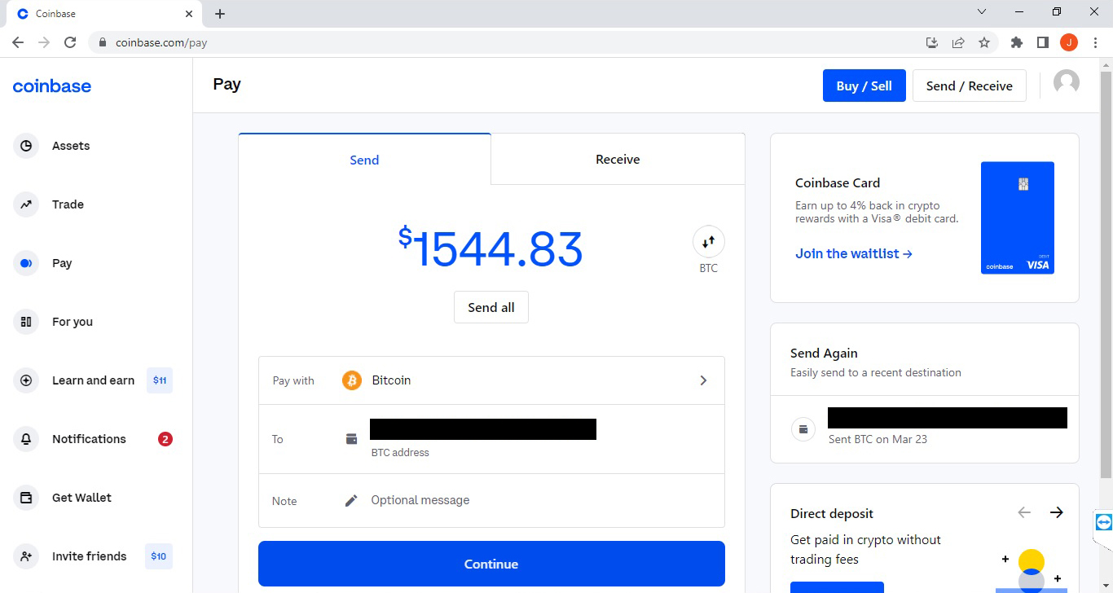Click the Send / Receive button
This screenshot has height=593, width=1113.
click(970, 86)
